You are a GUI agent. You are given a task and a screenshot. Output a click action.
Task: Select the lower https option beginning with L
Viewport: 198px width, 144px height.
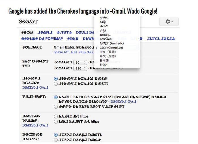[56, 122]
